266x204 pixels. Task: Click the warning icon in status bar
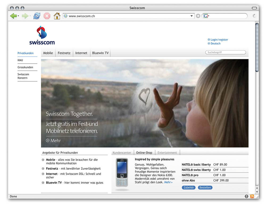tap(247, 196)
